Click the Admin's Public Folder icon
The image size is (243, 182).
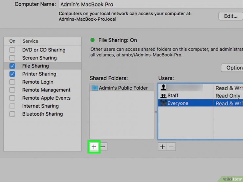(95, 88)
